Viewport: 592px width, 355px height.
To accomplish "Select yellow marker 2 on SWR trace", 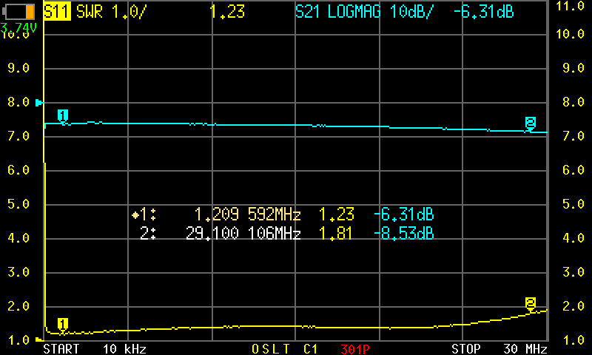I will [x=531, y=303].
